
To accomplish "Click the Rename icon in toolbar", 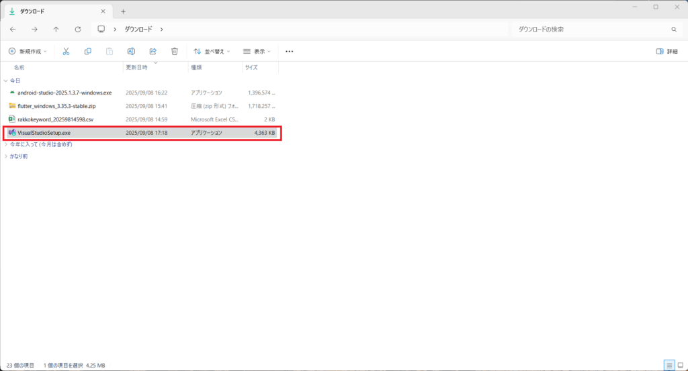I will click(x=131, y=51).
